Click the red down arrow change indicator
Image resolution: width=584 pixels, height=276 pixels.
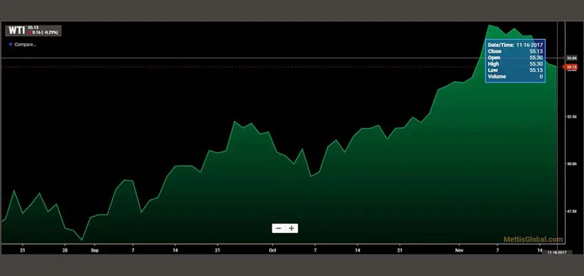30,33
